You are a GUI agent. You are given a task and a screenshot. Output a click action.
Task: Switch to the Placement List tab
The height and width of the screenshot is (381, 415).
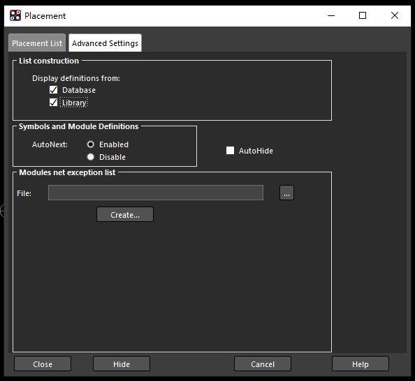37,43
